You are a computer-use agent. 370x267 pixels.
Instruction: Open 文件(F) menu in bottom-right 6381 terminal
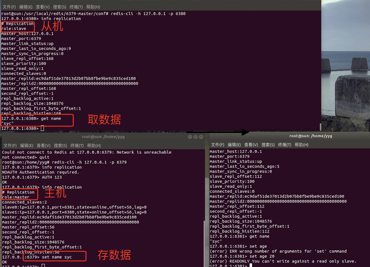tap(218, 145)
